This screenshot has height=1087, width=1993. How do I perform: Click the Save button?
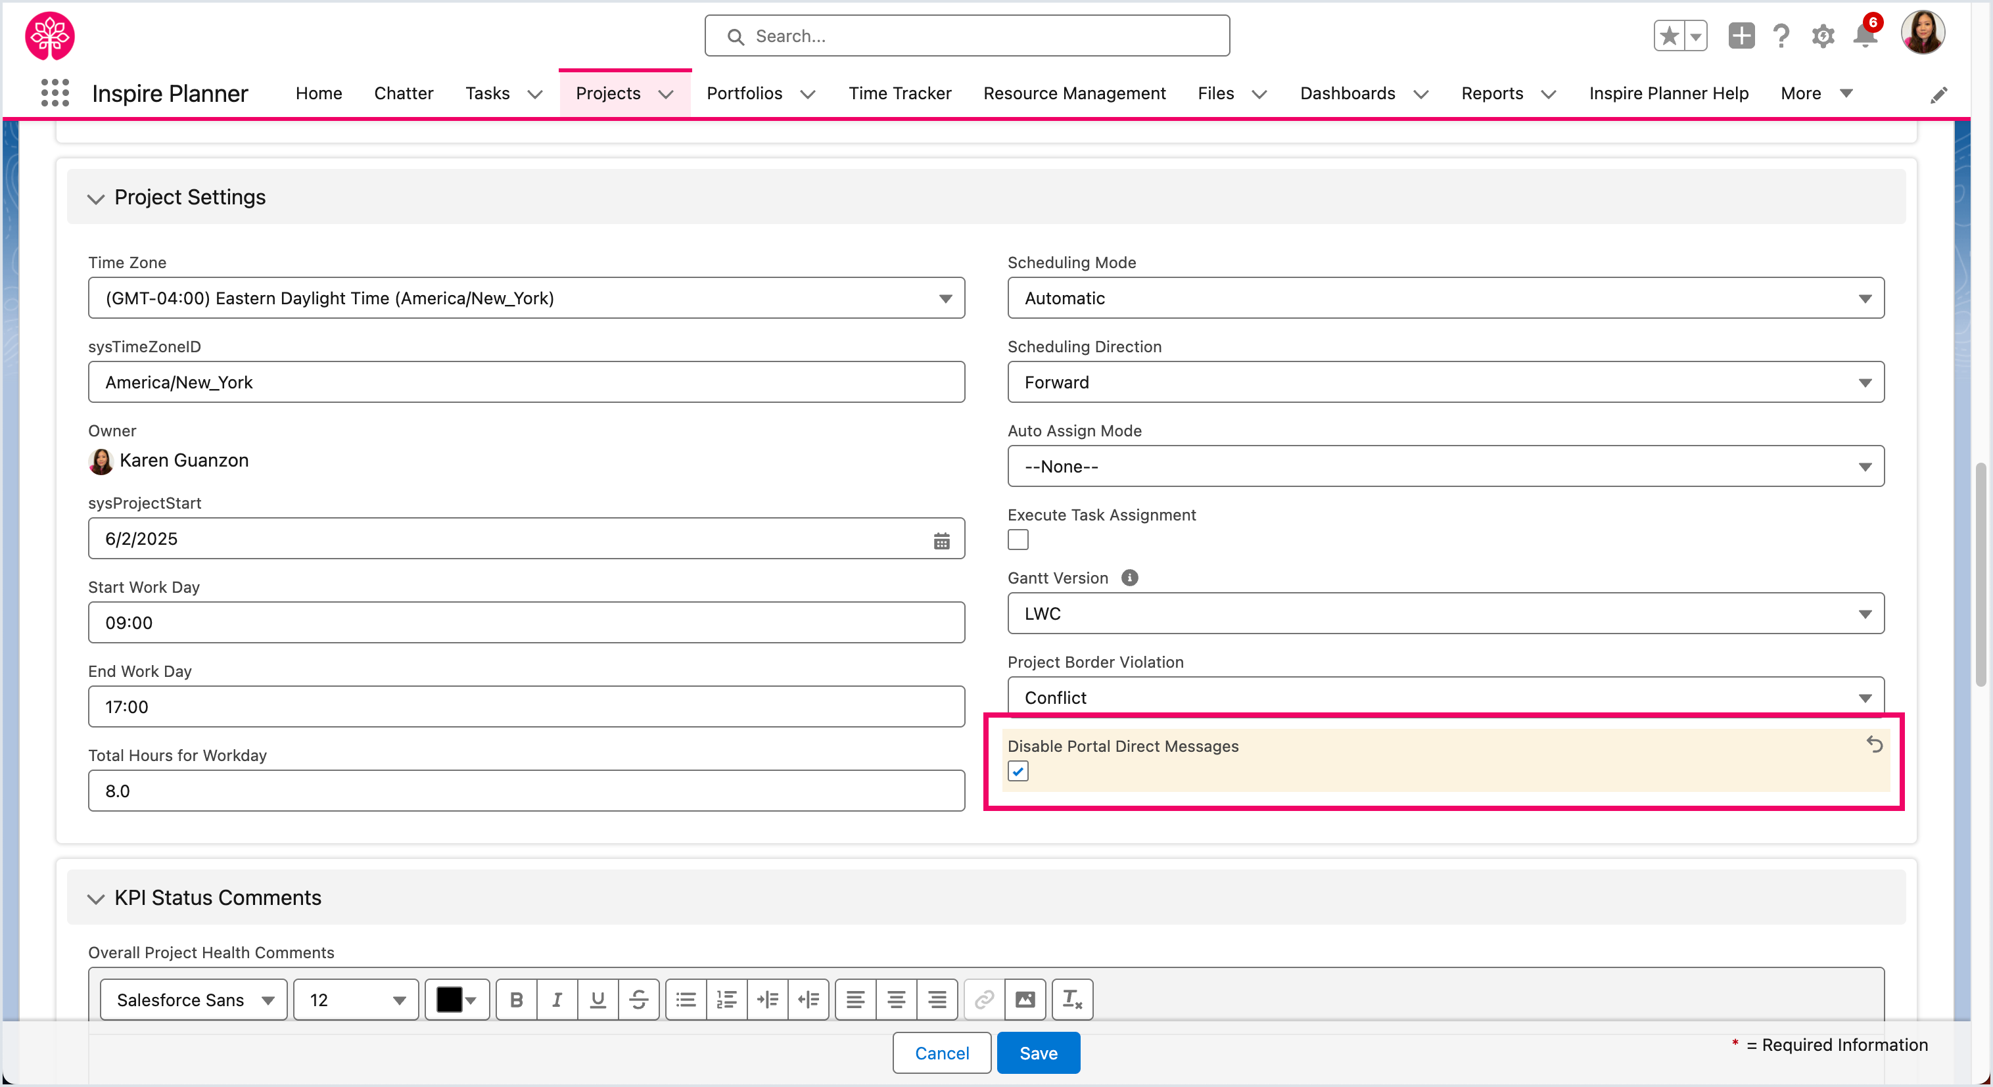point(1039,1052)
